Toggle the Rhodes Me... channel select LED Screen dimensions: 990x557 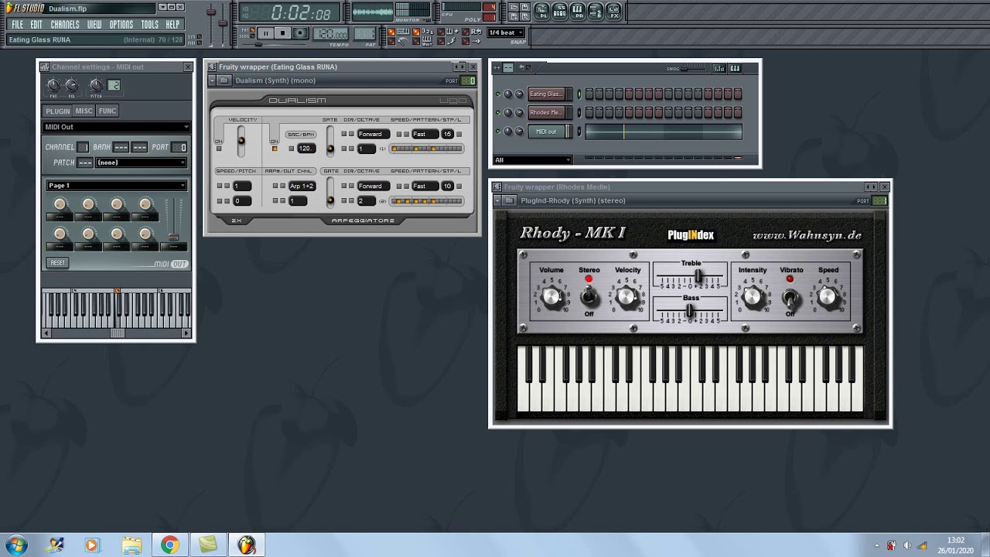(x=579, y=112)
